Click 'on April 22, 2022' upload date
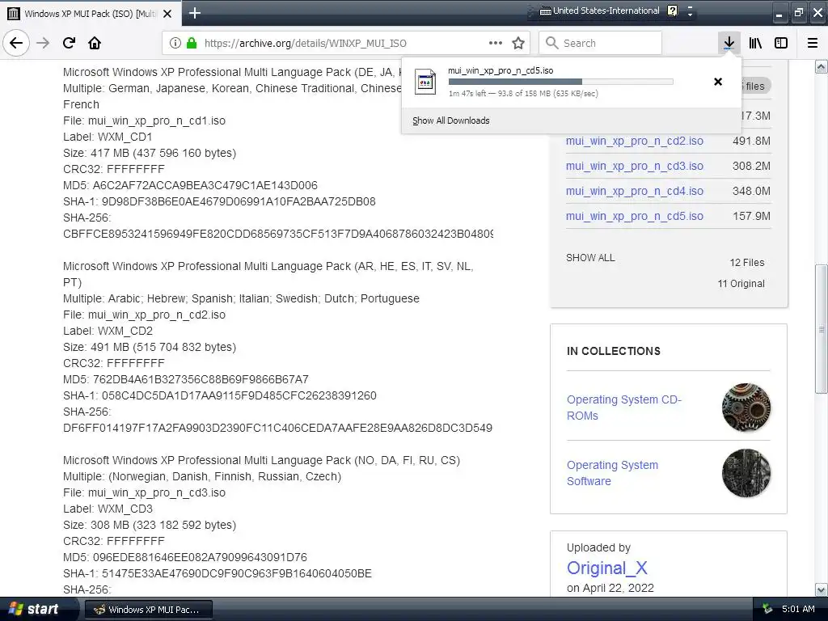 point(610,589)
